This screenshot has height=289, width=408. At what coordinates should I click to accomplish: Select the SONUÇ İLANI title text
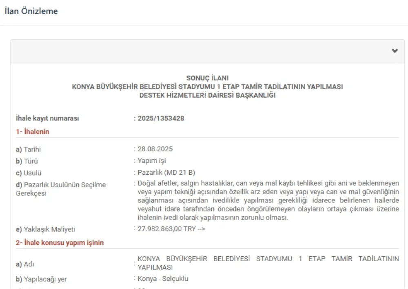click(208, 78)
